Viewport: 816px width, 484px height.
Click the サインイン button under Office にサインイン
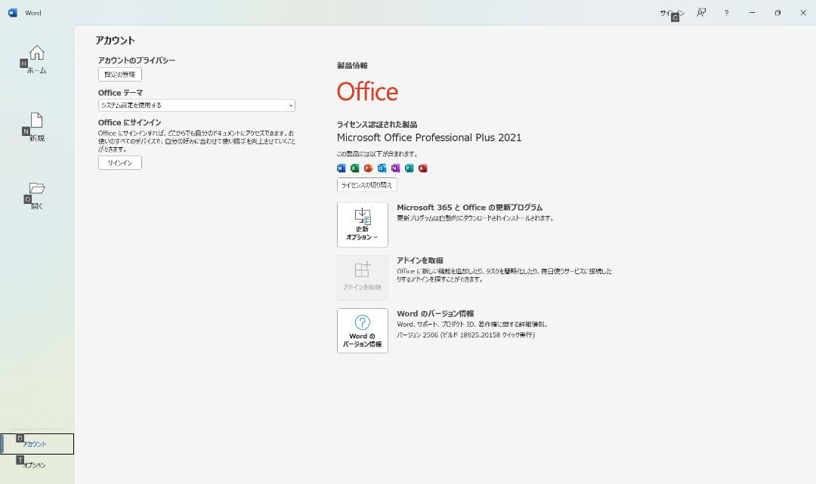pyautogui.click(x=119, y=162)
